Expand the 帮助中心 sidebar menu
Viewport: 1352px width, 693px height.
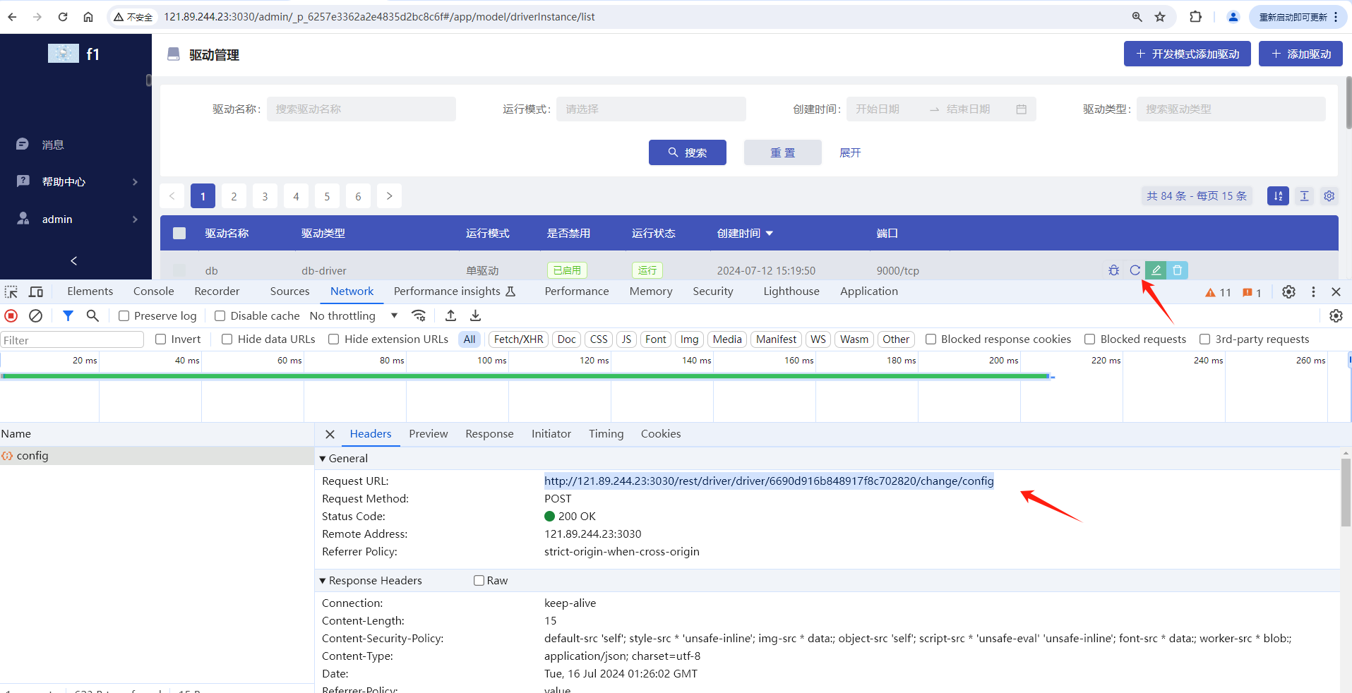76,181
